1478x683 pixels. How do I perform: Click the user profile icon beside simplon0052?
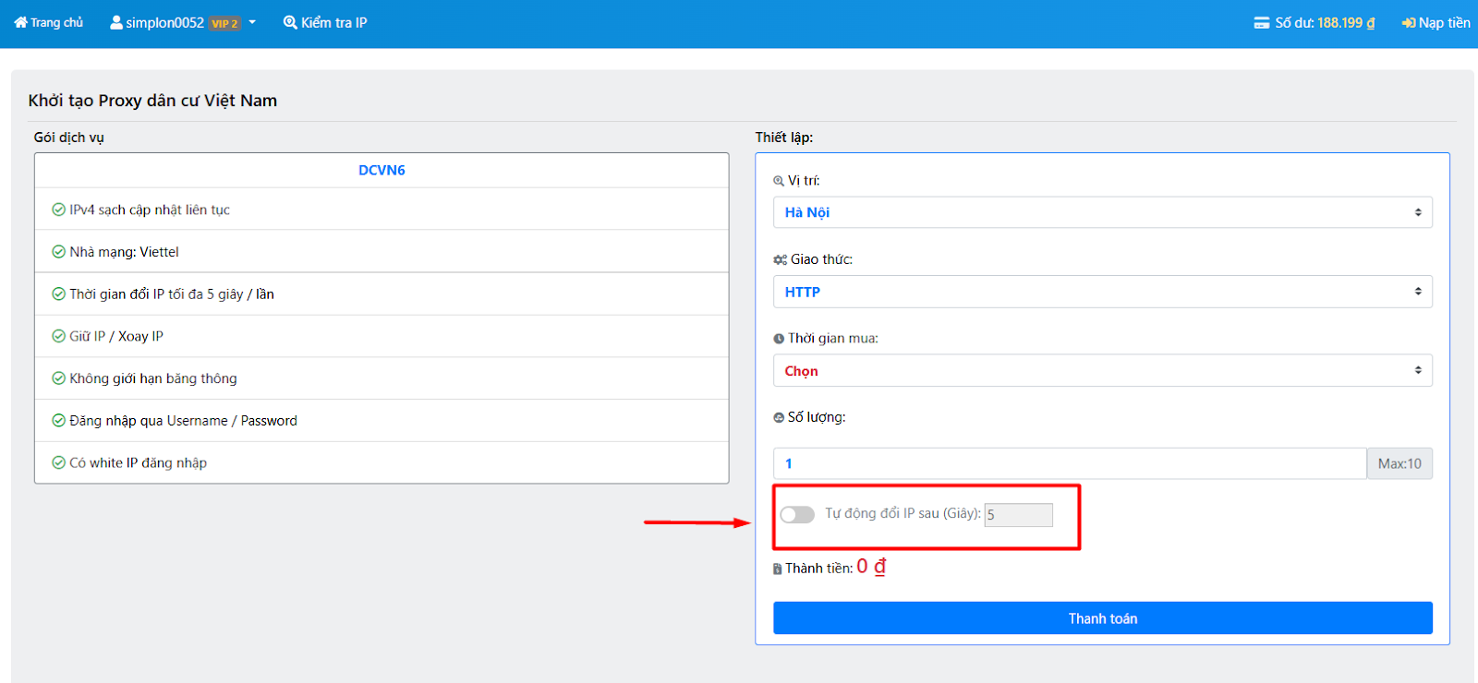pyautogui.click(x=116, y=22)
